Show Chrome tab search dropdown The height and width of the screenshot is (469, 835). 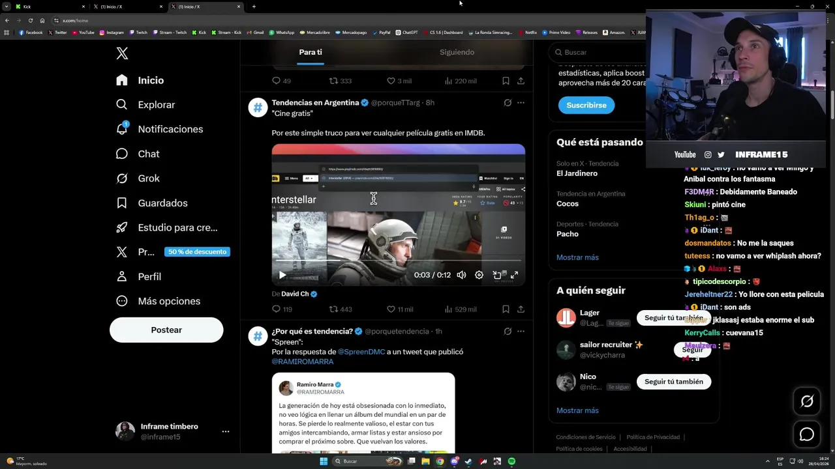7,7
